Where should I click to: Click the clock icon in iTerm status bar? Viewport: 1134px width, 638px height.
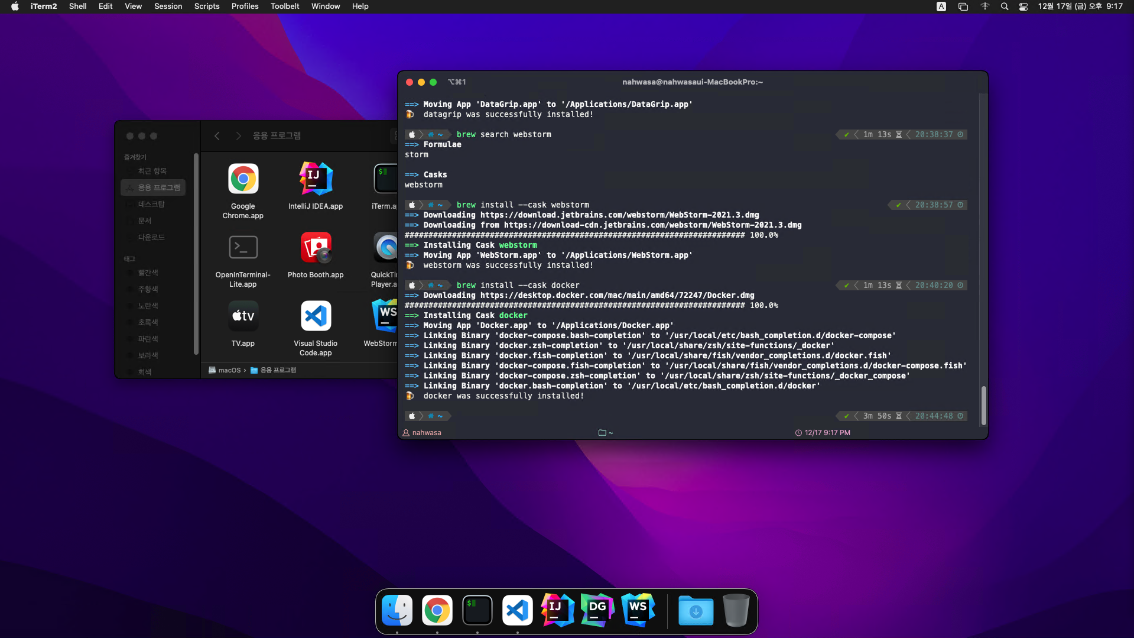click(x=798, y=433)
